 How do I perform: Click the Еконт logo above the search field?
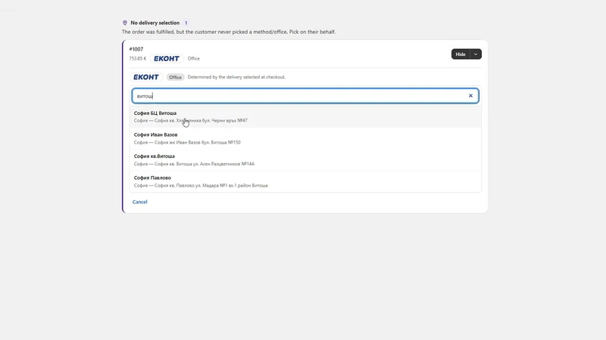[x=146, y=77]
